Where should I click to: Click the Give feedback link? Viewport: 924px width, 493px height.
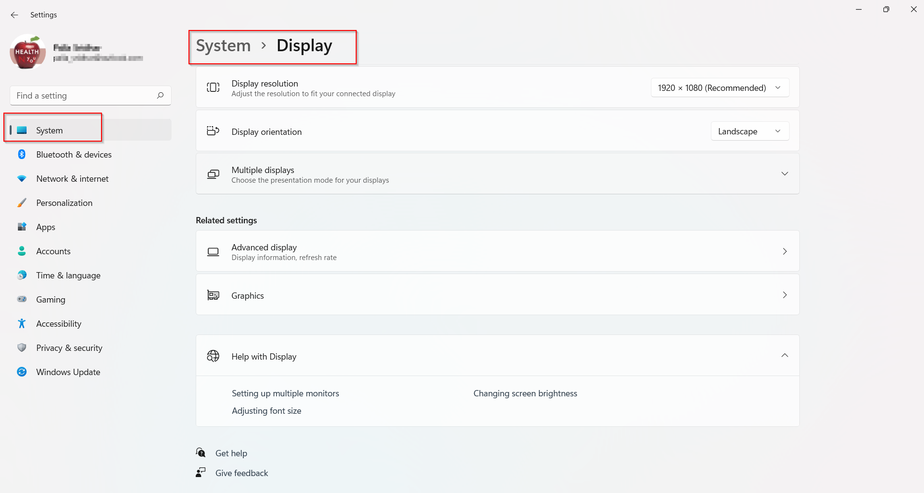point(242,473)
